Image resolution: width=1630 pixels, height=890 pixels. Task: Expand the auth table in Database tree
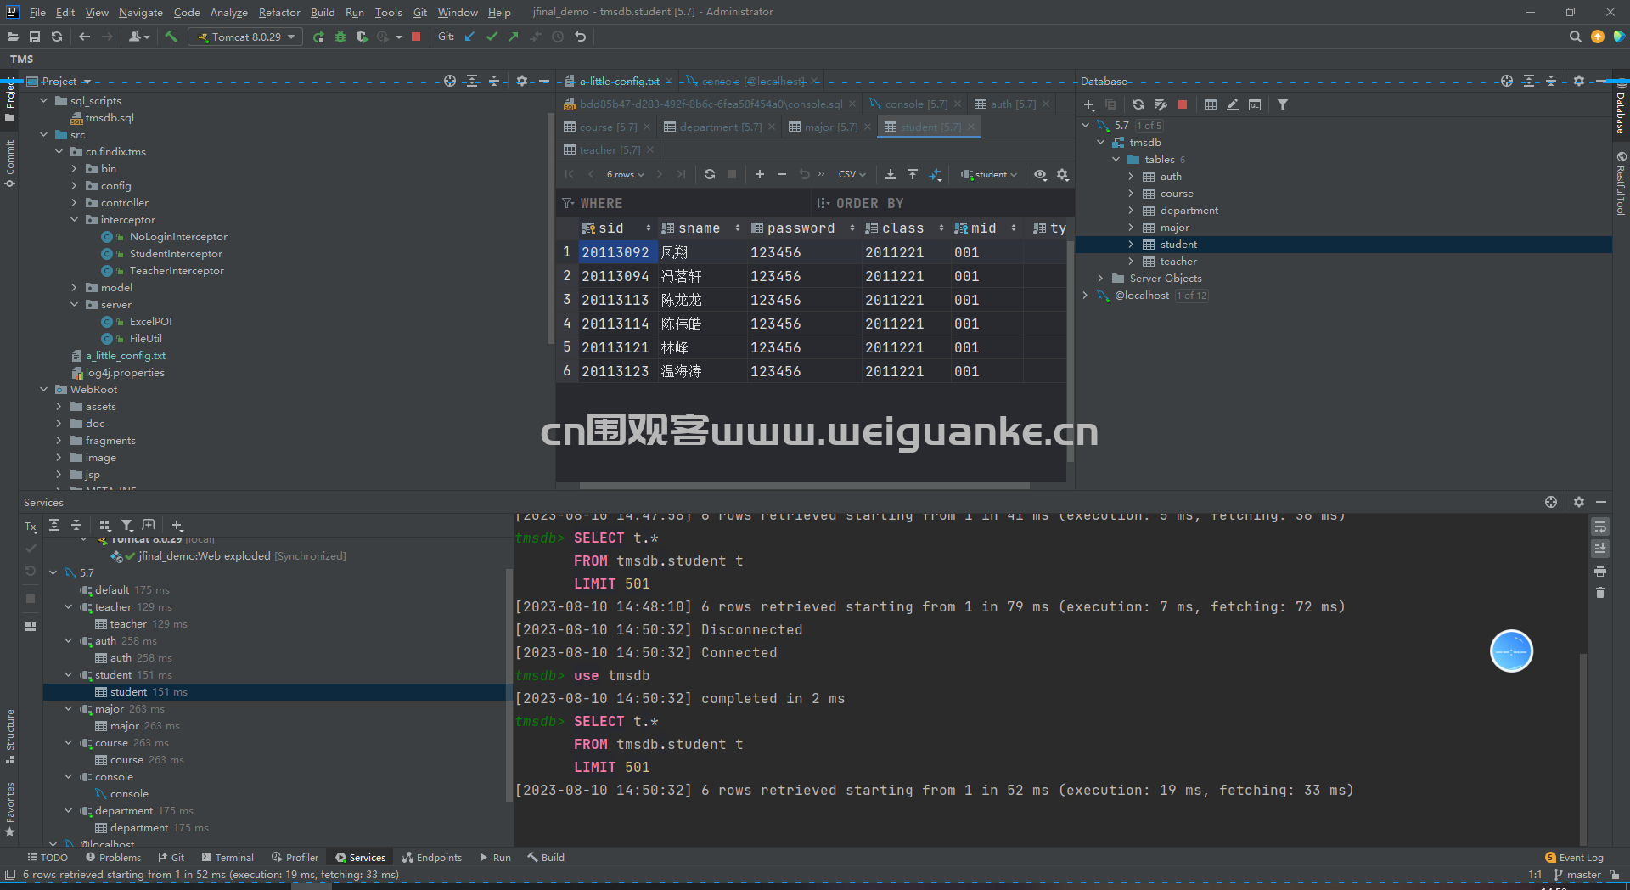[1131, 177]
